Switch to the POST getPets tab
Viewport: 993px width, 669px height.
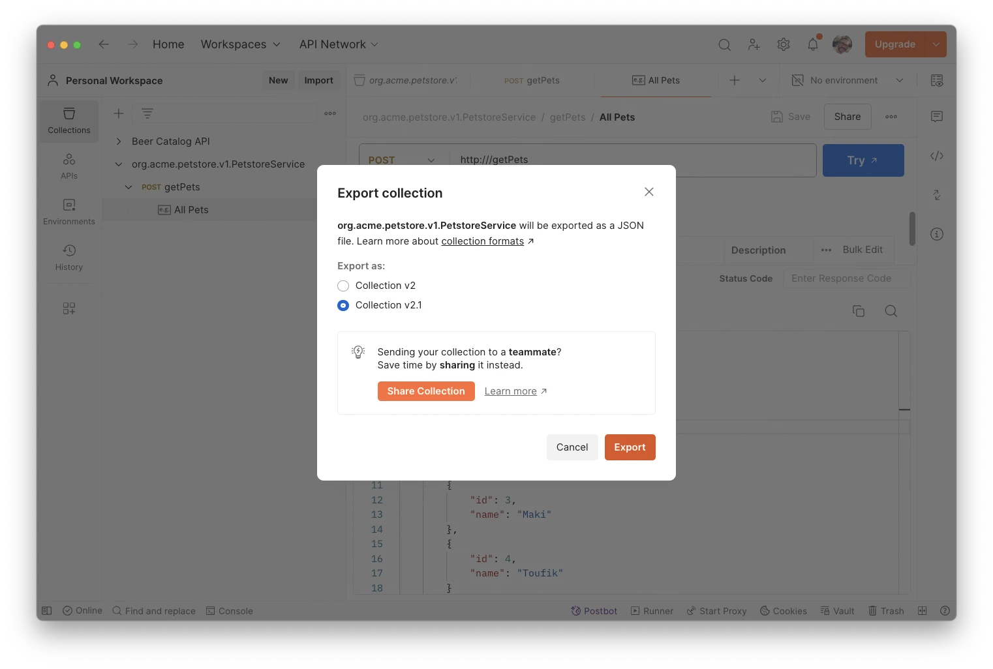click(532, 80)
